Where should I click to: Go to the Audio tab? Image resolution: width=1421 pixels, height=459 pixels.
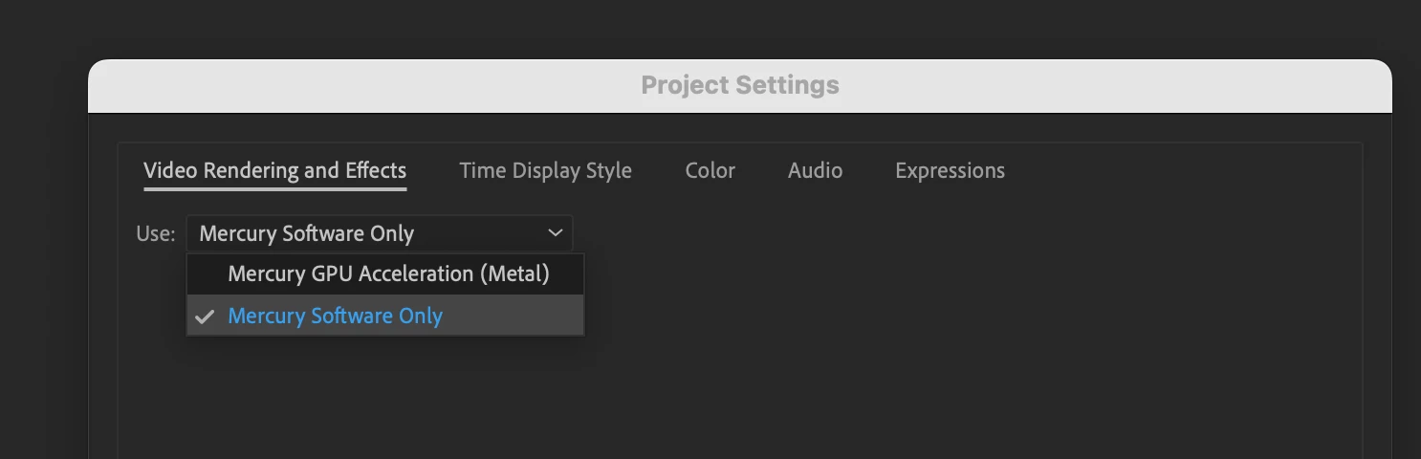tap(815, 171)
